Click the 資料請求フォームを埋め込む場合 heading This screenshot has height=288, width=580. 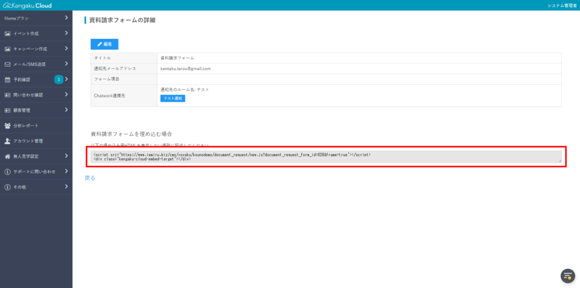pos(131,133)
